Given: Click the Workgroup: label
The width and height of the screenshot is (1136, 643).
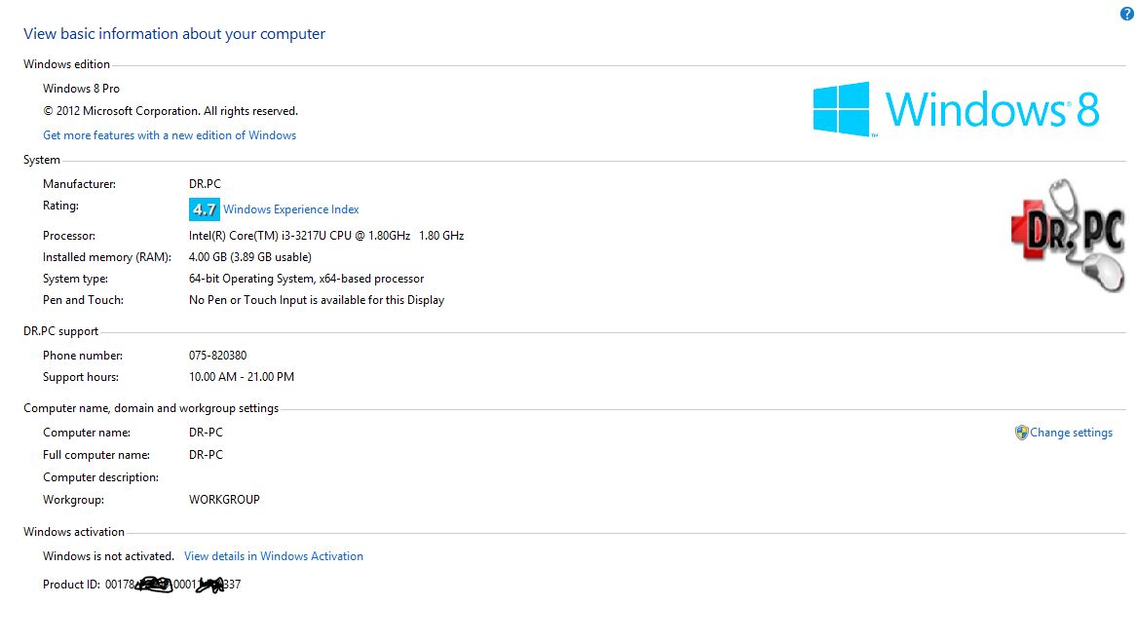Looking at the screenshot, I should coord(73,500).
